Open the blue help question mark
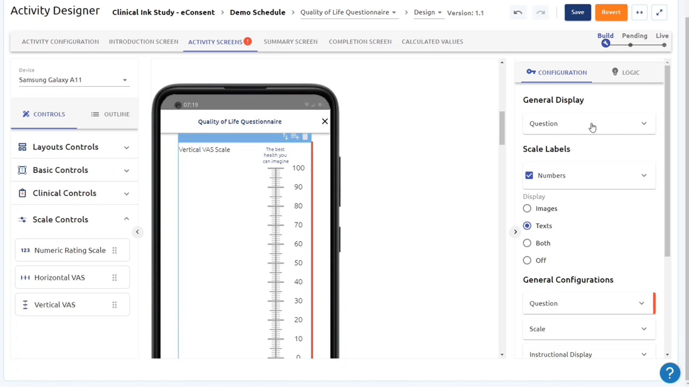 point(670,373)
